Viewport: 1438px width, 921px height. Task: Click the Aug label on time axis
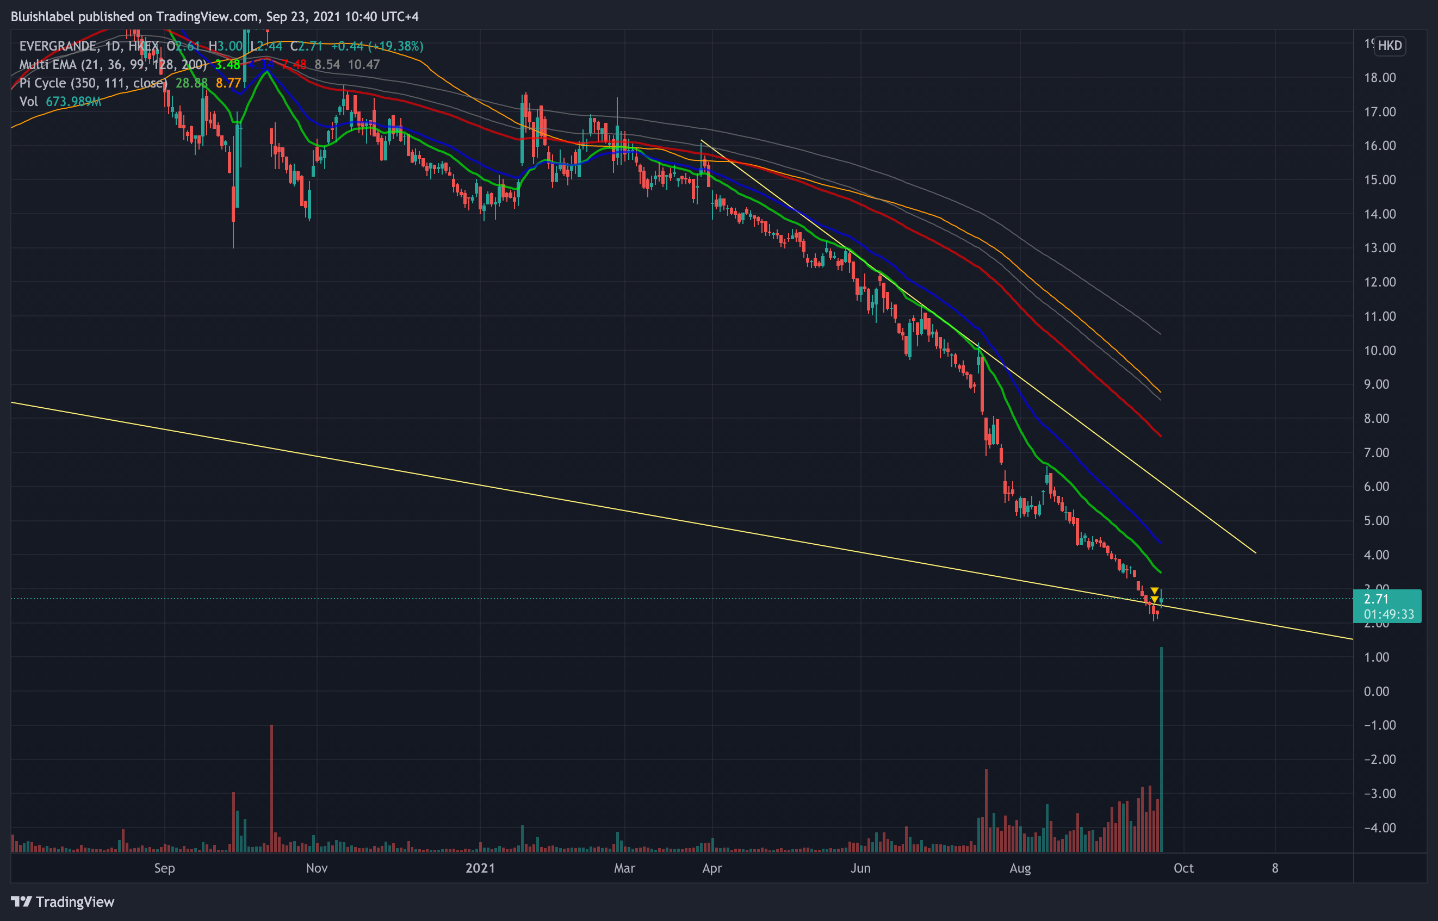1020,868
